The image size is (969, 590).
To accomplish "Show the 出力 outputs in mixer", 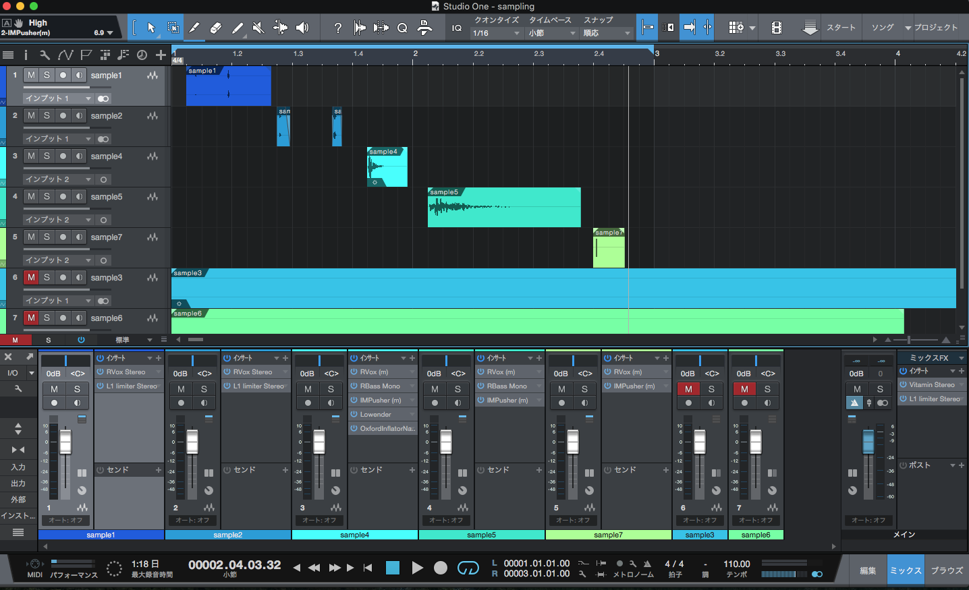I will [18, 483].
